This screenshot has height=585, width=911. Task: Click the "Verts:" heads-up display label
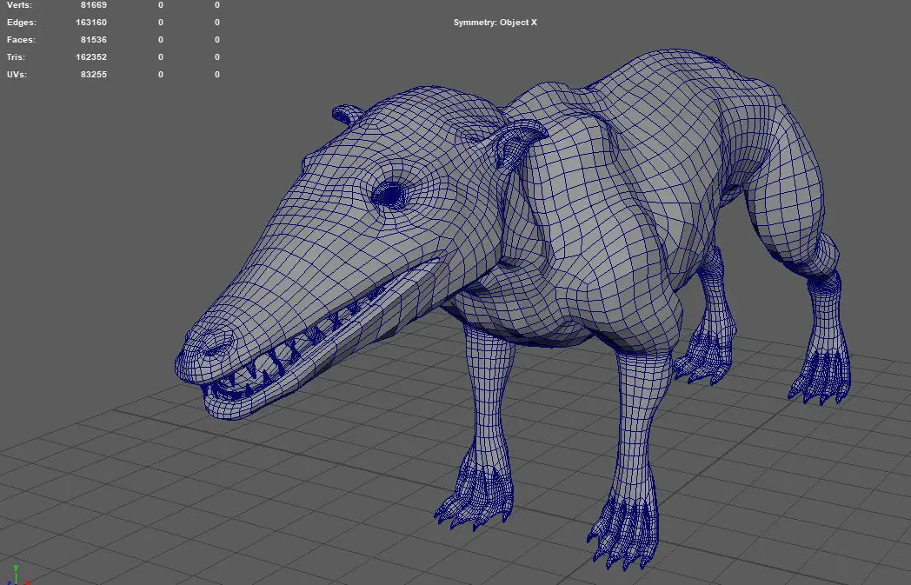click(19, 4)
